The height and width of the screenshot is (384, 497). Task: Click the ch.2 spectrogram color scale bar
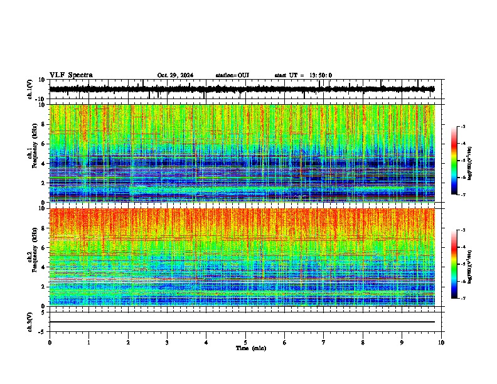[454, 264]
